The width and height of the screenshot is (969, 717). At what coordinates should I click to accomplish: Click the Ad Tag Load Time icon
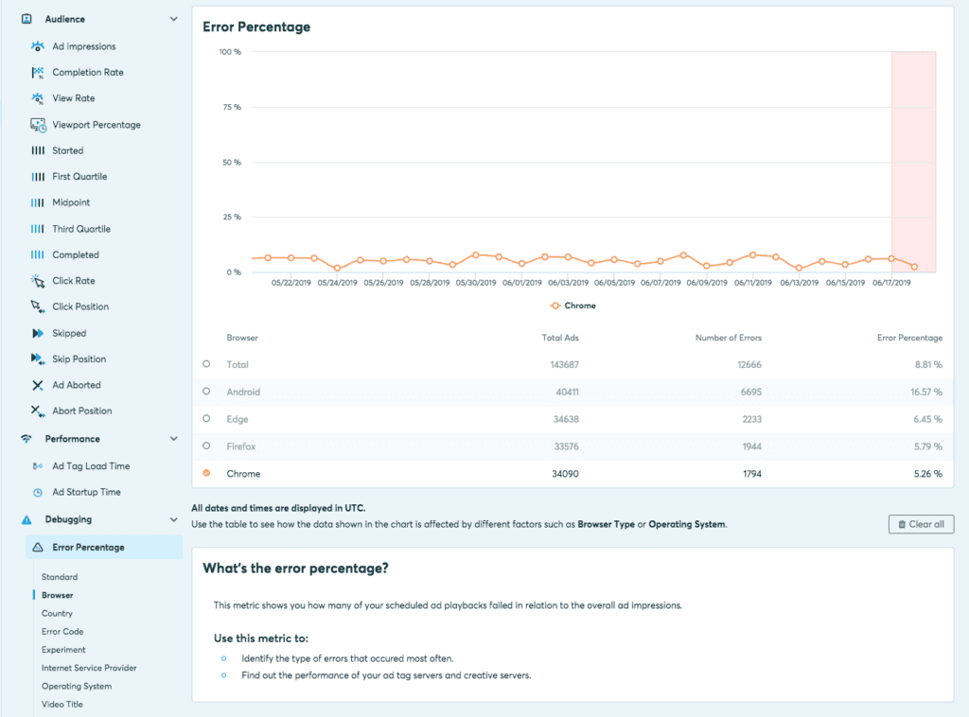tap(38, 466)
